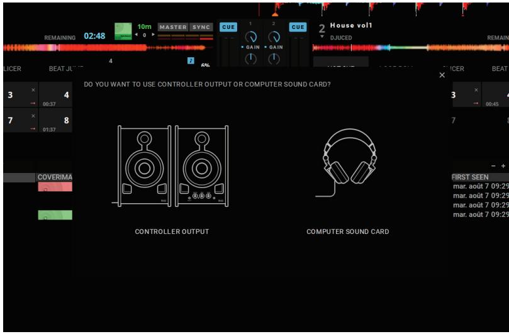This screenshot has width=509, height=334.
Task: Click the COMPUTER SOUND CARD label
Action: pos(348,231)
